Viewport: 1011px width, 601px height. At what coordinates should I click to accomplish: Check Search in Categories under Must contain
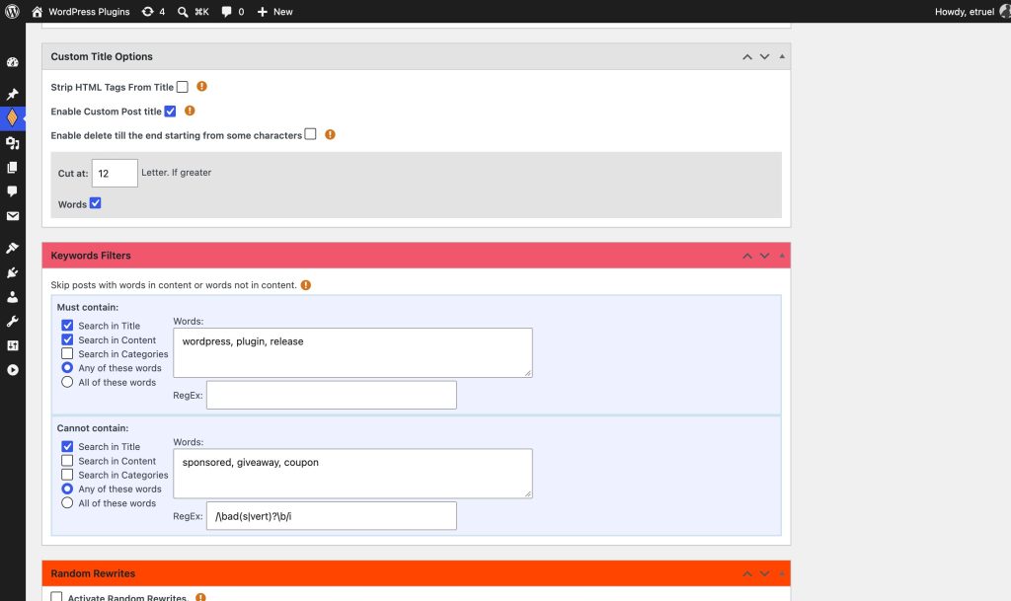point(67,353)
